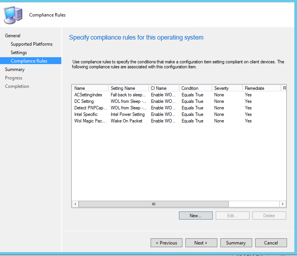Click right arrow of horizontal scrollbar

click(x=282, y=204)
